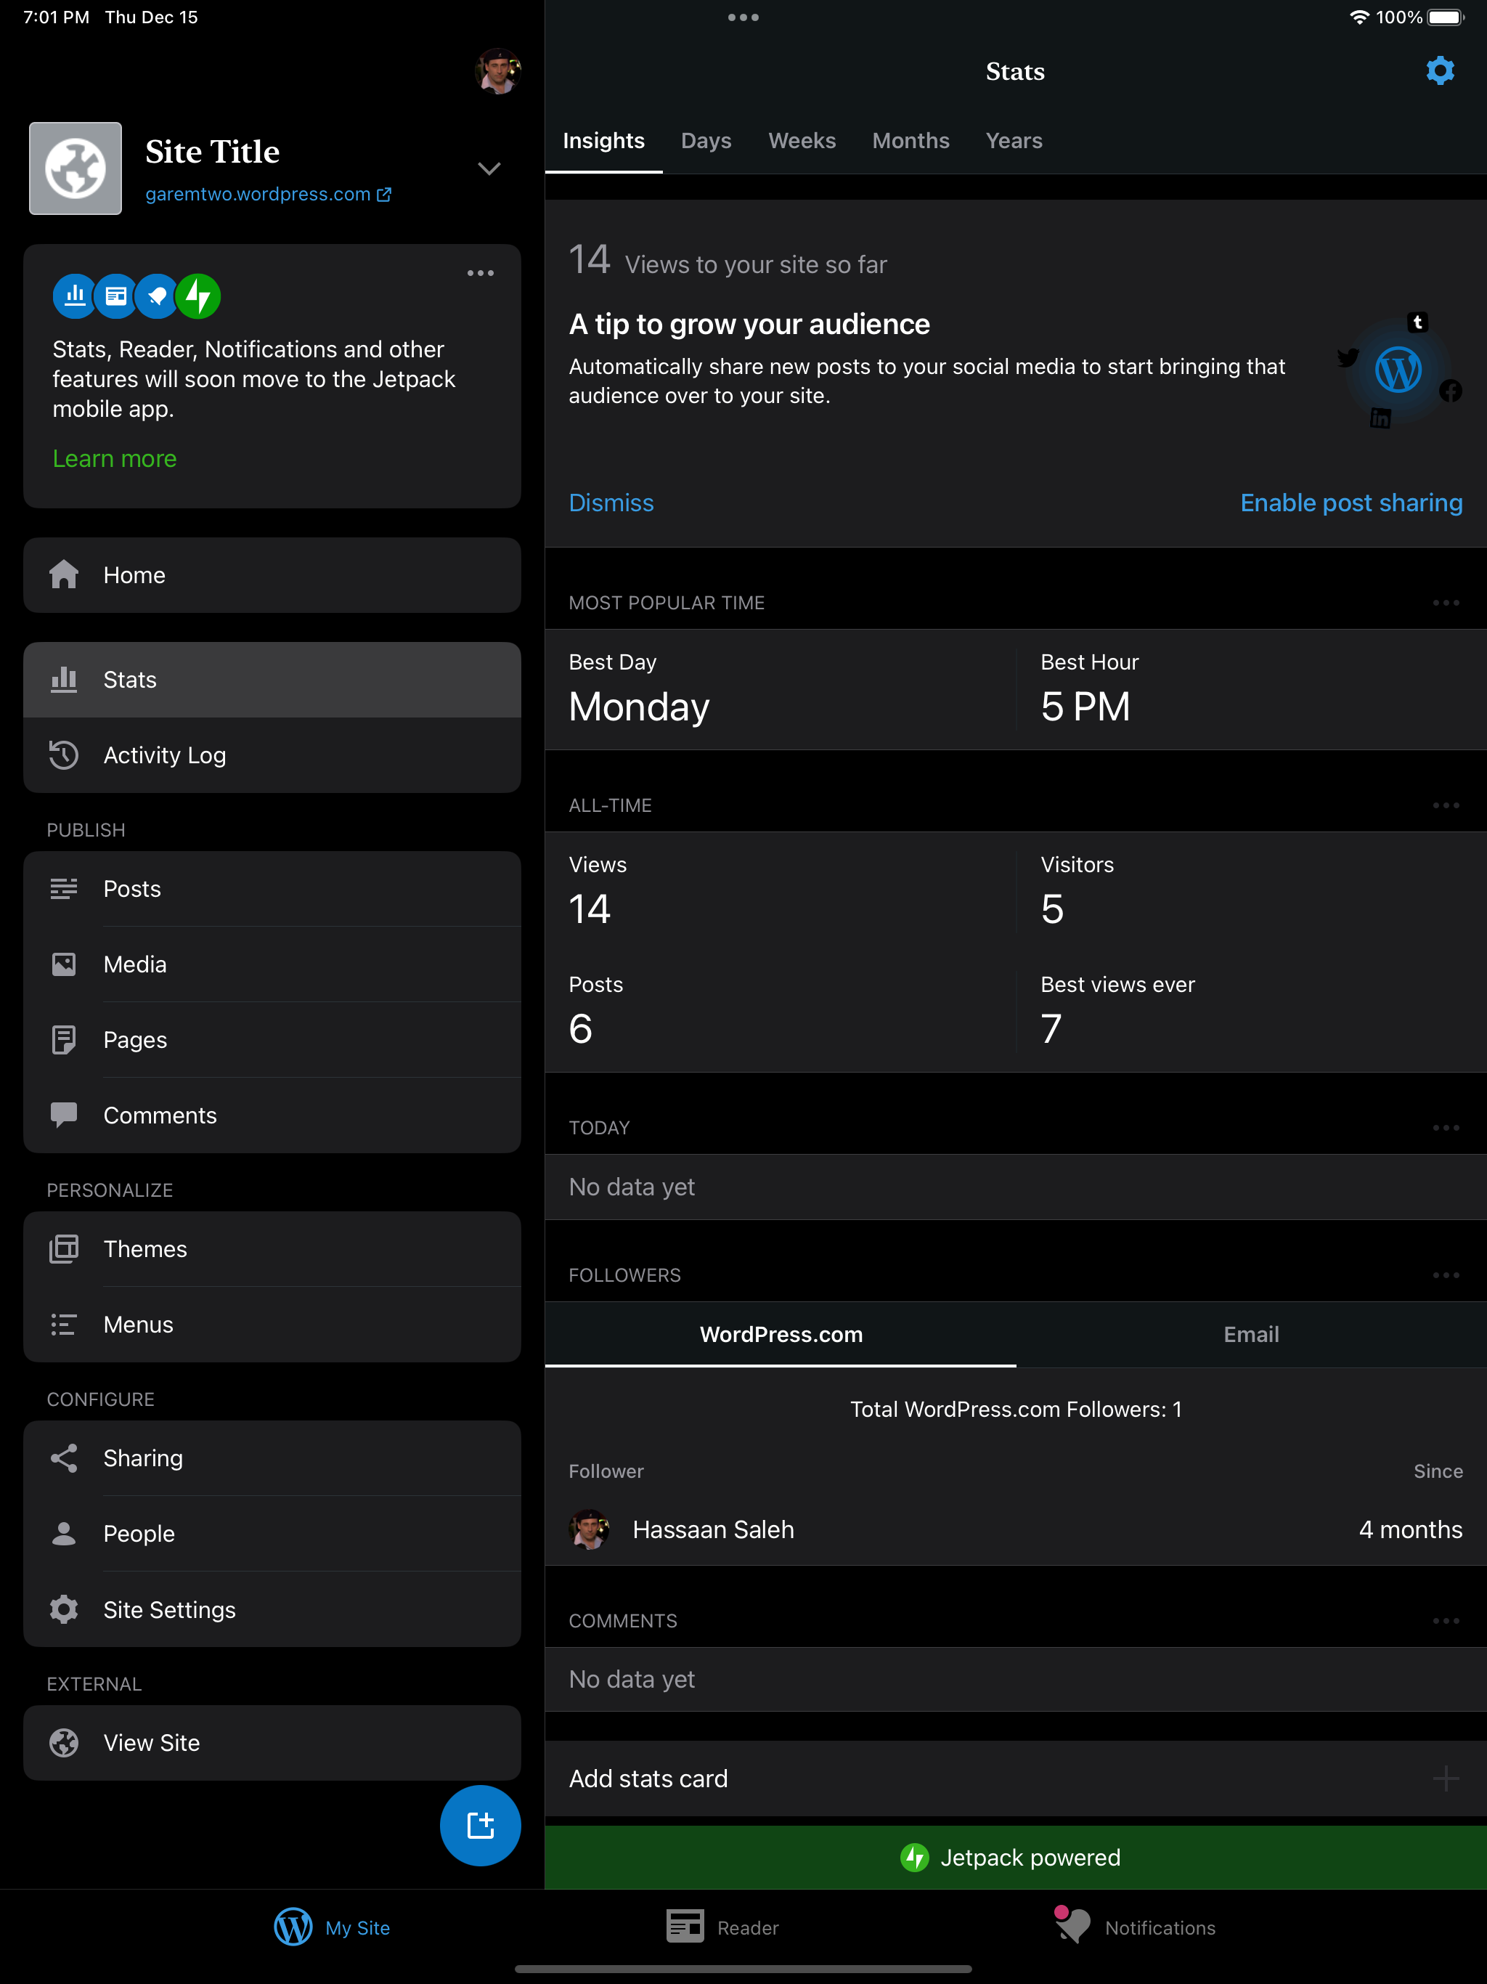Dismiss the grow your audience tip
Image resolution: width=1487 pixels, height=1984 pixels.
[611, 503]
